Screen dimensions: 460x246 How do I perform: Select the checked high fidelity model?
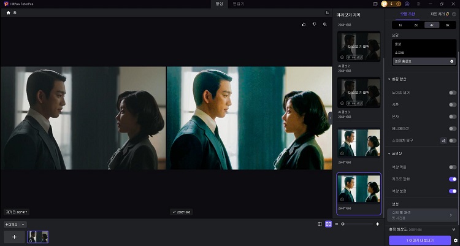click(424, 61)
